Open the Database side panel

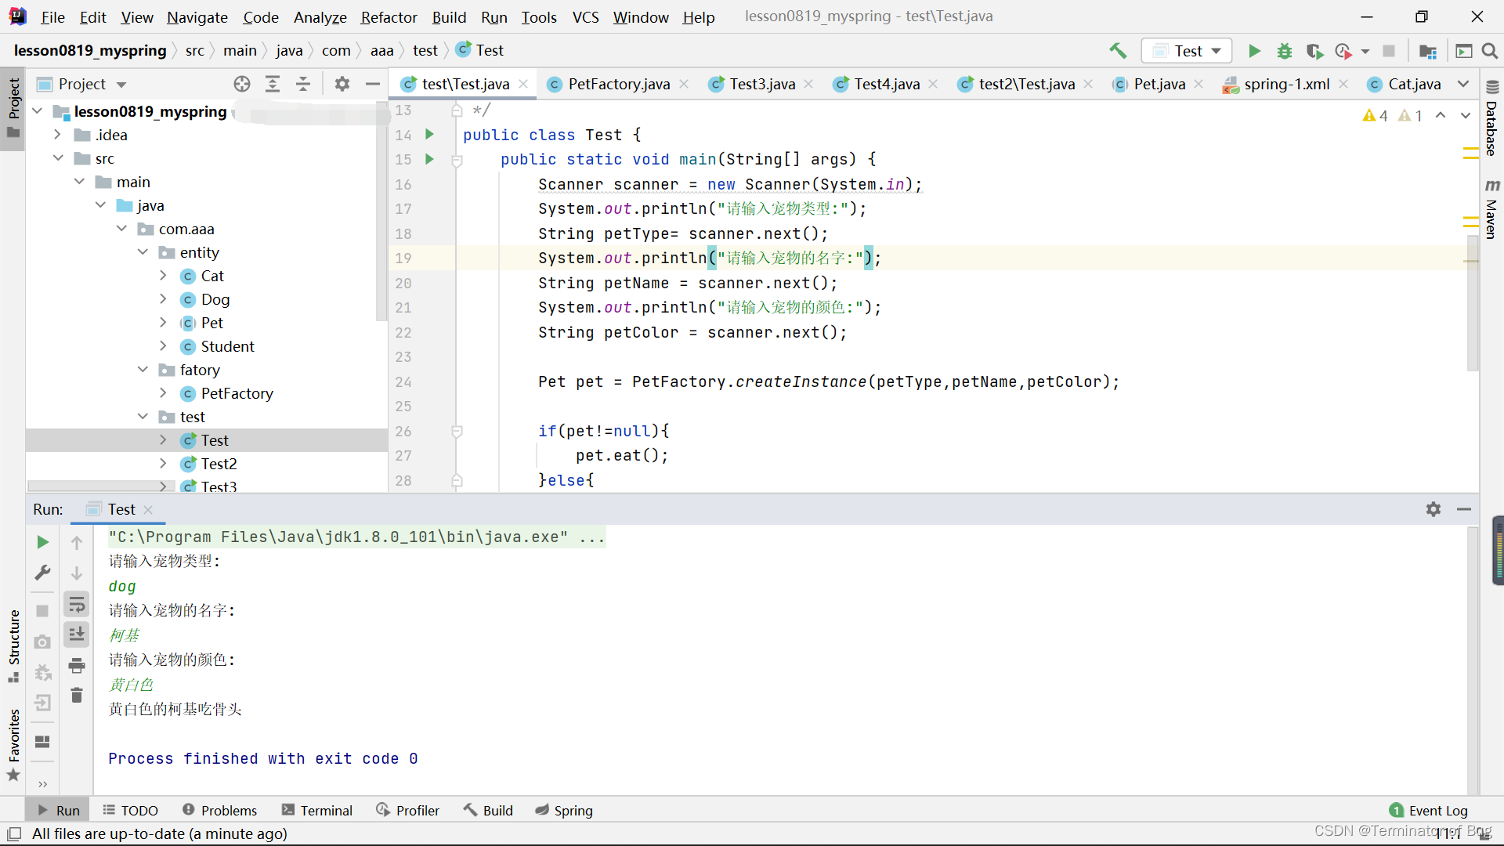(x=1491, y=119)
